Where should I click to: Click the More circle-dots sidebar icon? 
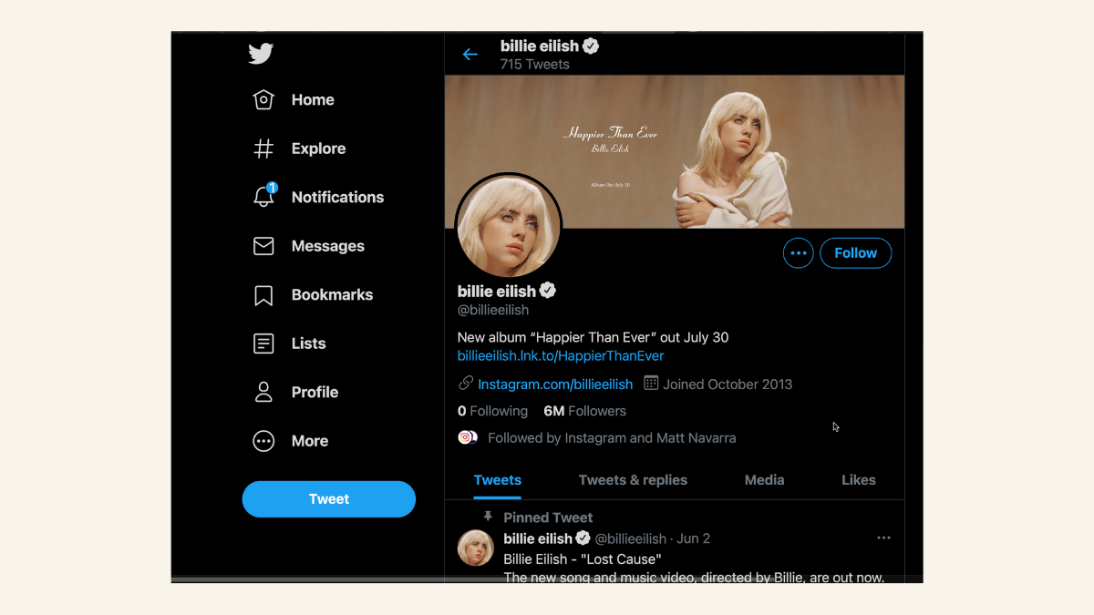[x=263, y=441]
